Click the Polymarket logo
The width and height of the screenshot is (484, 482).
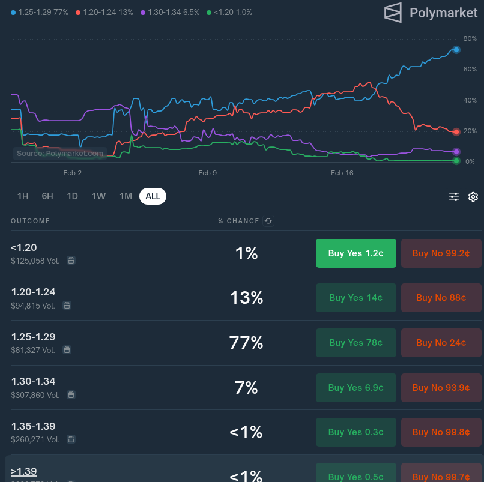[431, 13]
